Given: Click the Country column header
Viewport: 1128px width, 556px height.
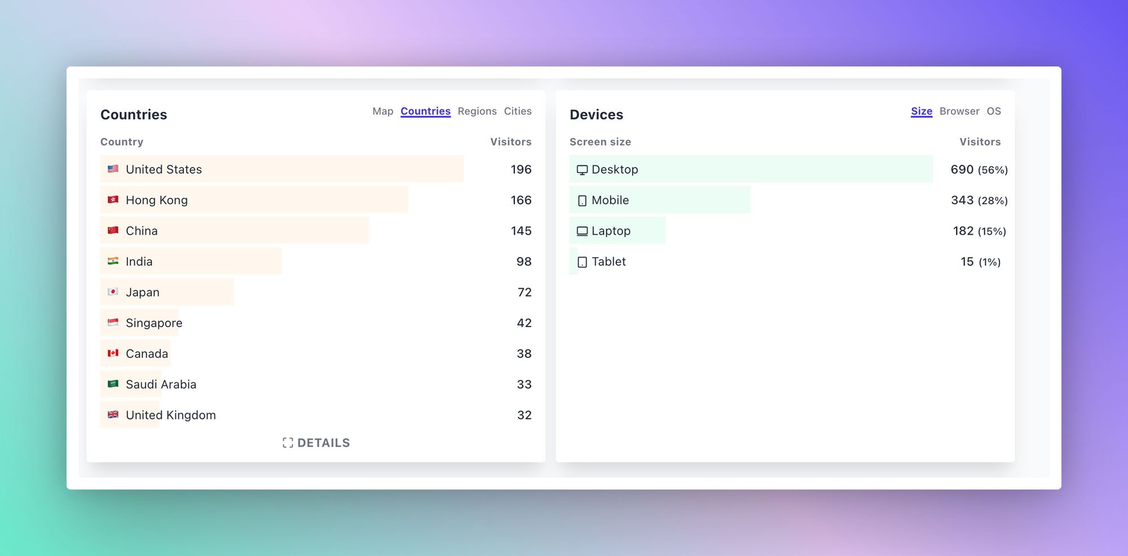Looking at the screenshot, I should click(122, 142).
